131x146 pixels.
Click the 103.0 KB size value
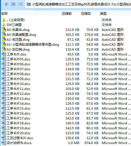click(x=72, y=89)
